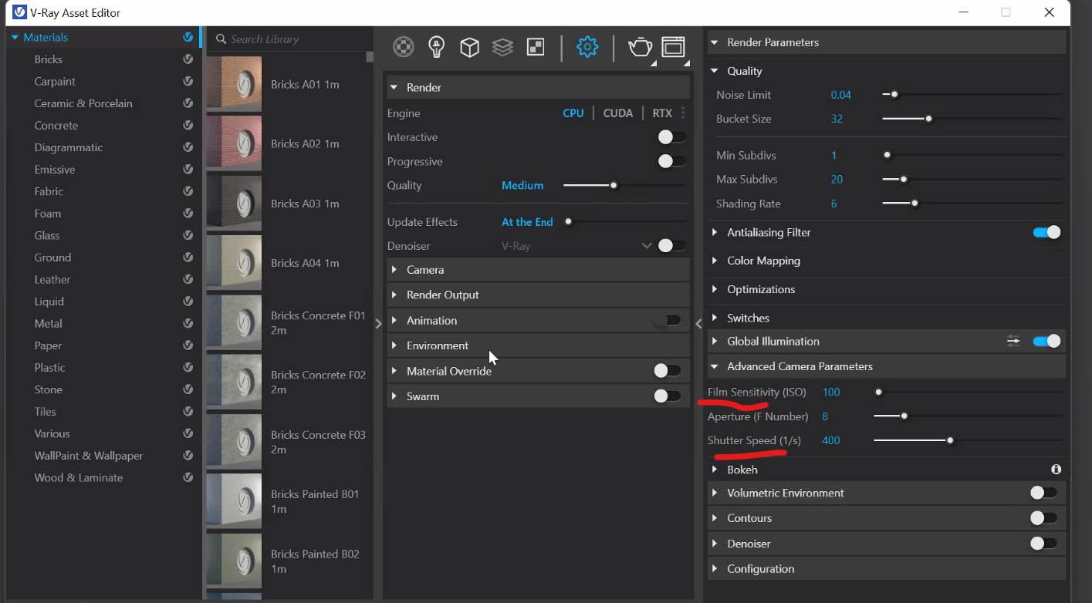Enable the Denoiser switch in Render section
Image resolution: width=1092 pixels, height=603 pixels.
pyautogui.click(x=671, y=246)
